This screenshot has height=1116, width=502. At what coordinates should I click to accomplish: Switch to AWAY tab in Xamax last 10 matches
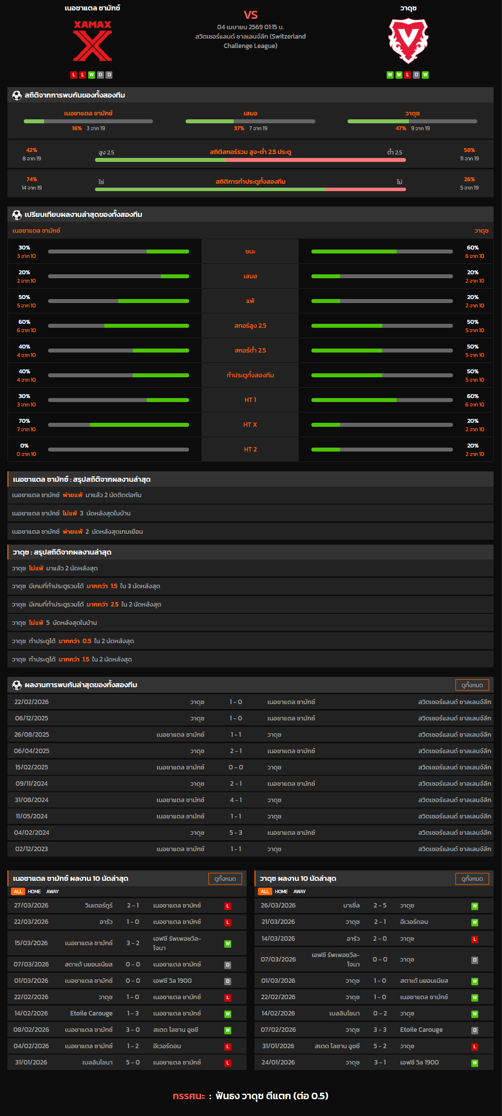coord(52,891)
